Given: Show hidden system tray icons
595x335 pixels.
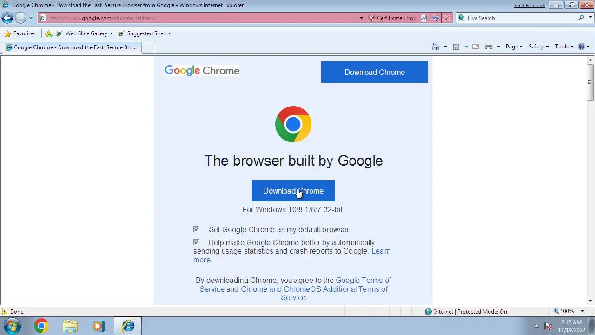Looking at the screenshot, I should click(536, 326).
